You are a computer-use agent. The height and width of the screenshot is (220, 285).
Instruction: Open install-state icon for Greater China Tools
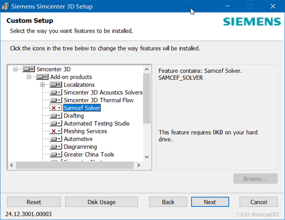[56, 155]
